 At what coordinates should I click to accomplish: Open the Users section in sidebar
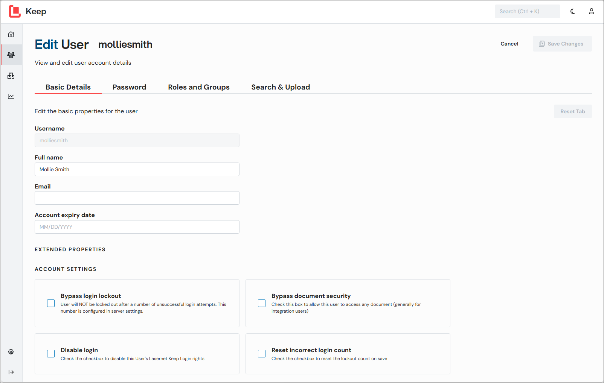(11, 55)
